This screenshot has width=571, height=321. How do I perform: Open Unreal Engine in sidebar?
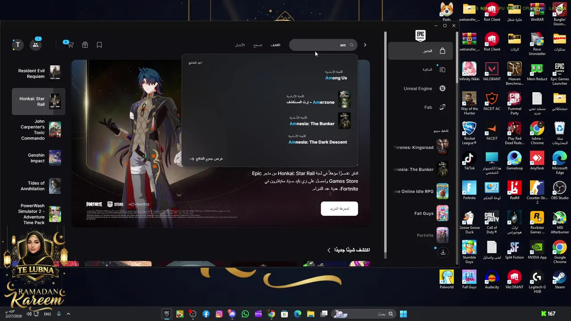(420, 88)
